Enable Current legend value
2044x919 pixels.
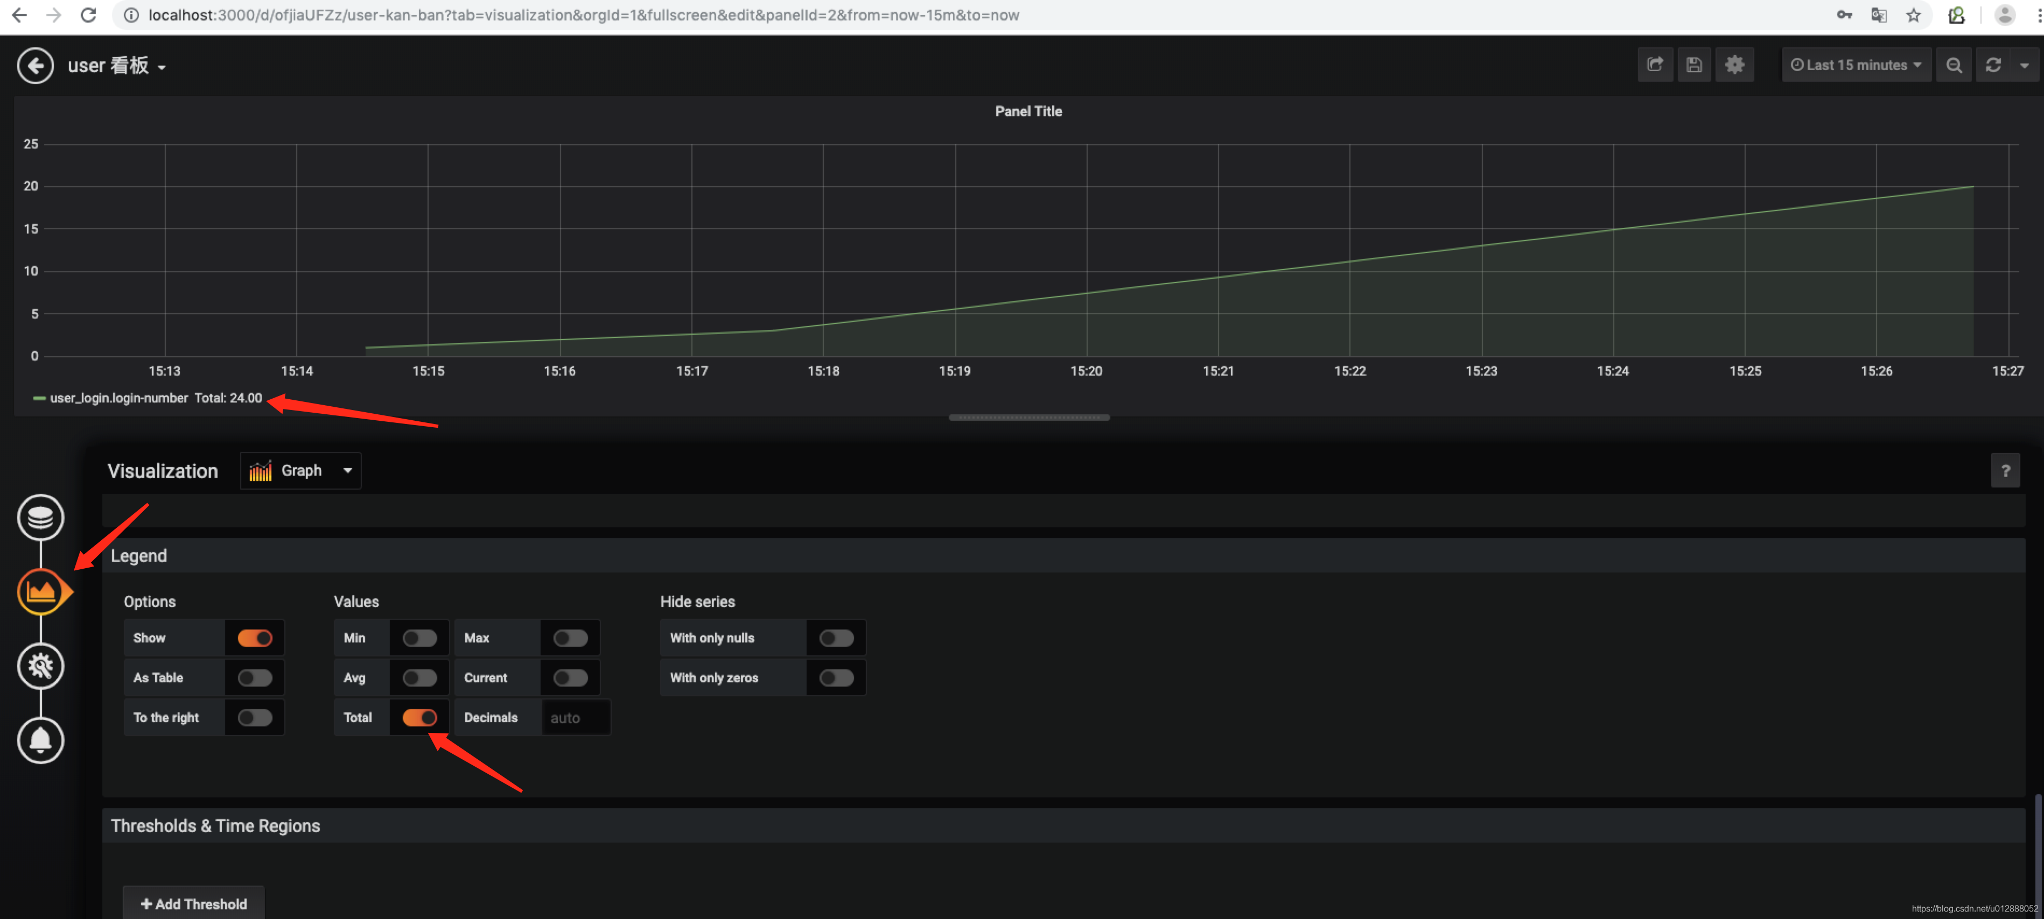(571, 678)
